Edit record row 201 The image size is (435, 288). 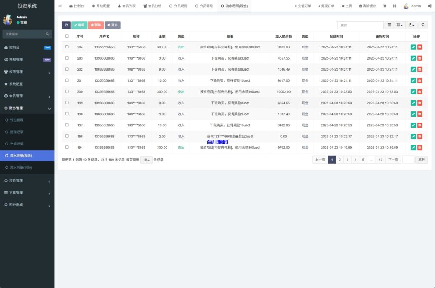coord(413,80)
